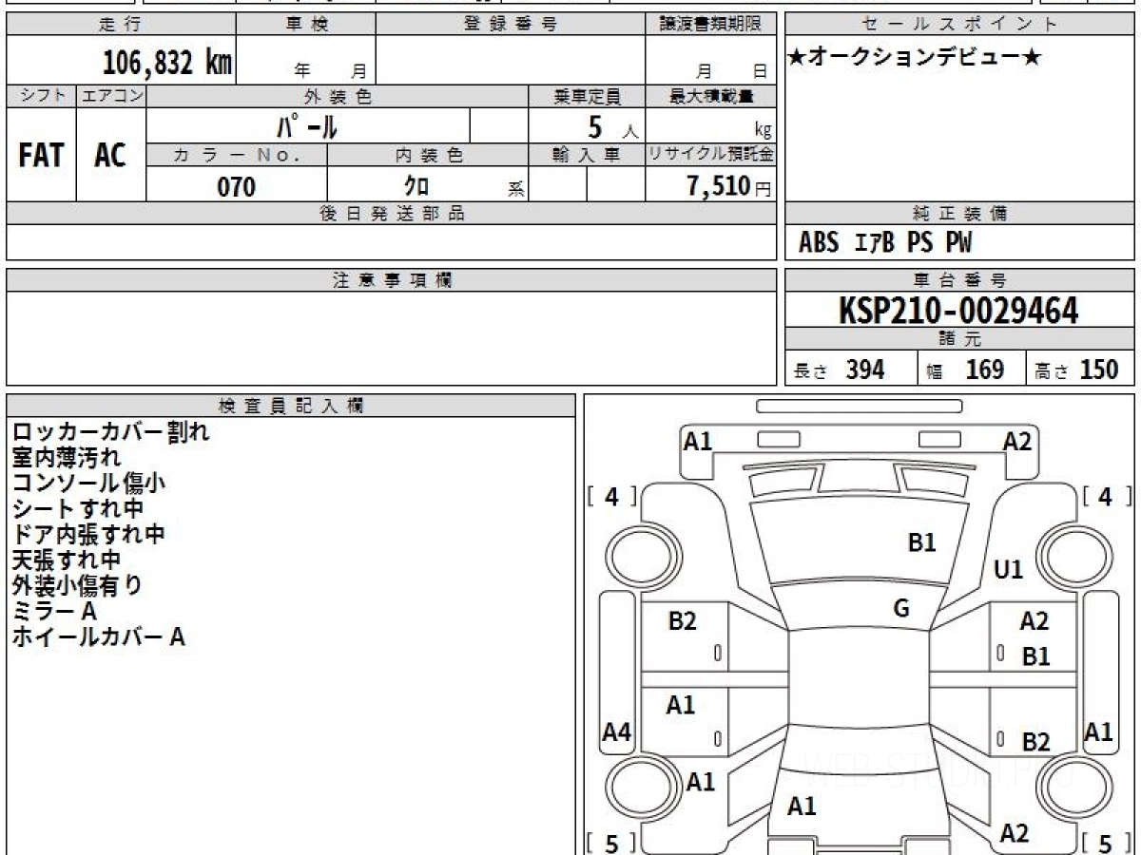Select the note ドア内張すれ中

[88, 534]
